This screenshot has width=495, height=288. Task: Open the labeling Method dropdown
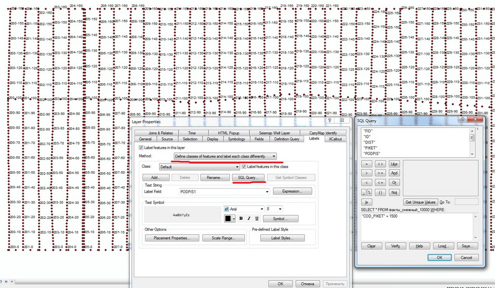tap(274, 157)
